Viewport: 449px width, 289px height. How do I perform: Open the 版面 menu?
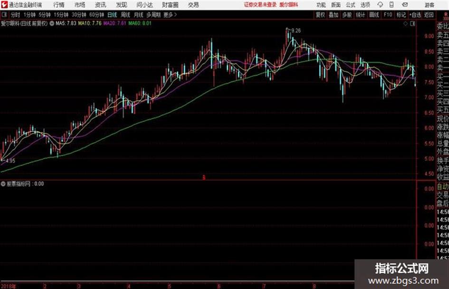(x=336, y=5)
